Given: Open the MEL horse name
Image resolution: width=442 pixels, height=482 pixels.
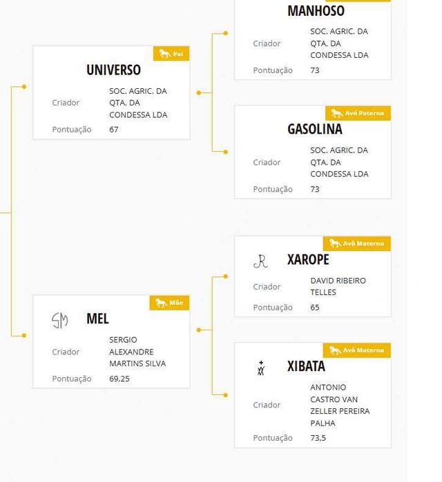Looking at the screenshot, I should point(97,319).
